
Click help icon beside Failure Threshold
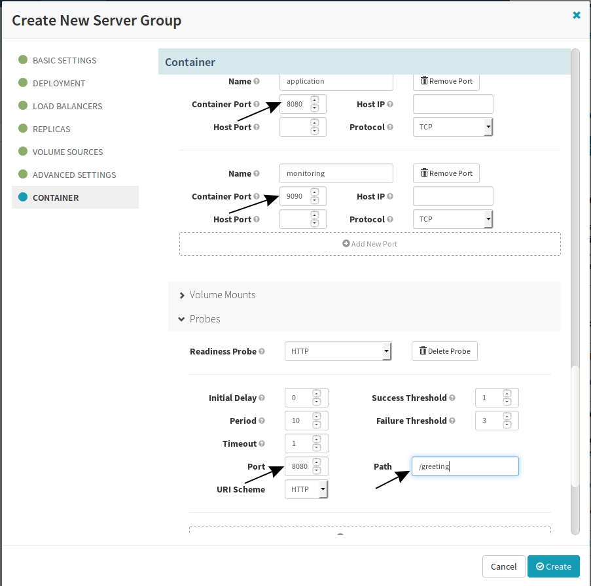452,421
